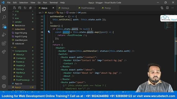Open NavBar.js in Components folder
Screen dimensions: 177x99
[x=20, y=73]
